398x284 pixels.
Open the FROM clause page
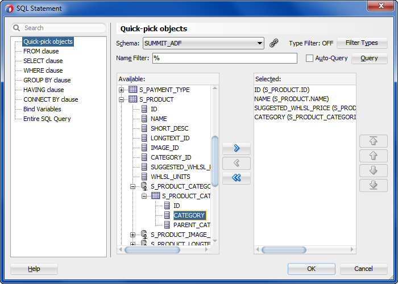click(41, 51)
